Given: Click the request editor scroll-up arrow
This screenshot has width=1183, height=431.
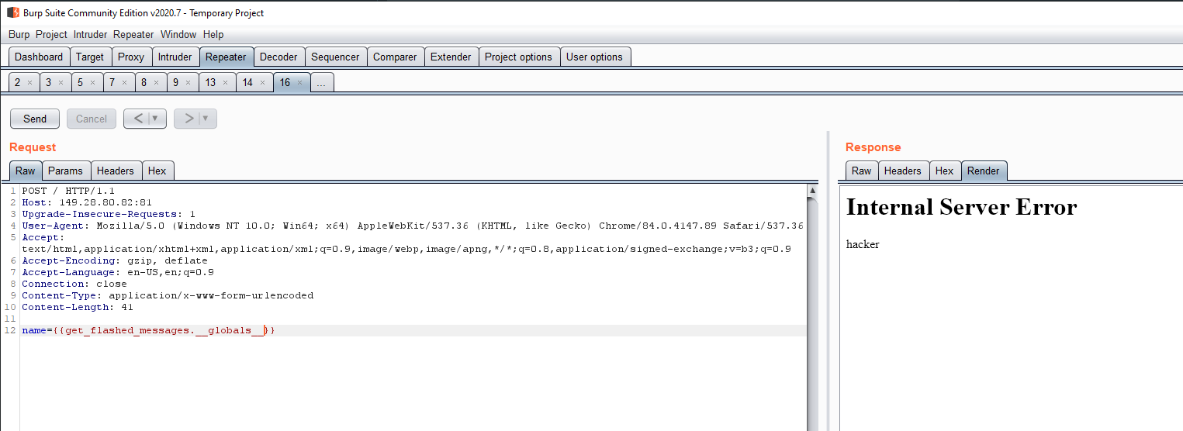Looking at the screenshot, I should pos(812,190).
